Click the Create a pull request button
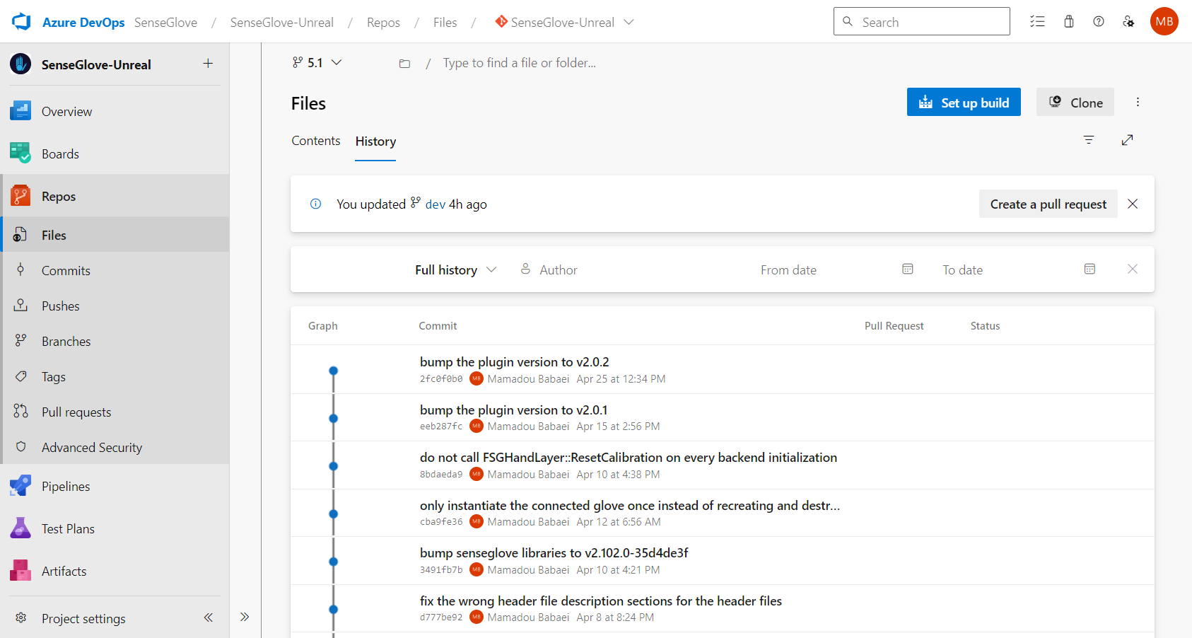Image resolution: width=1192 pixels, height=638 pixels. tap(1048, 204)
